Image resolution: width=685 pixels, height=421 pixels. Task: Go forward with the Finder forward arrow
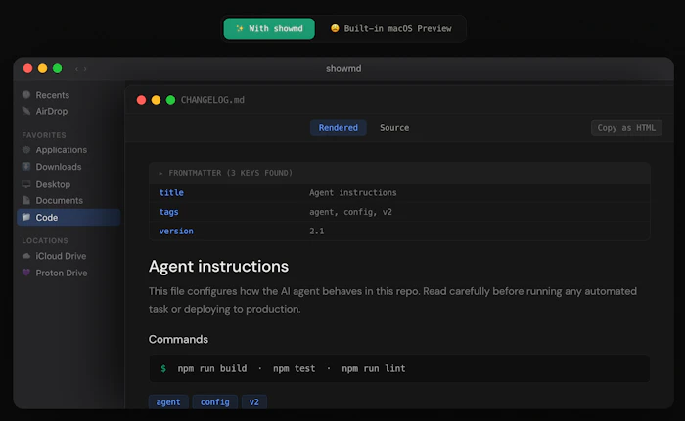click(x=85, y=69)
